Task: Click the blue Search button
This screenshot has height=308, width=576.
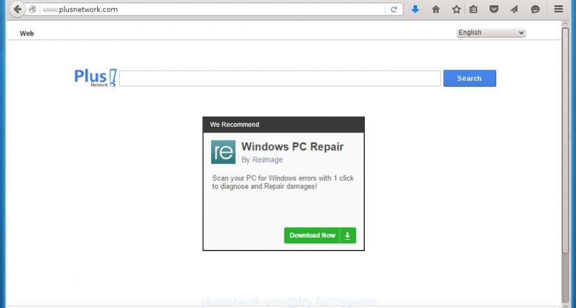Action: pyautogui.click(x=469, y=78)
